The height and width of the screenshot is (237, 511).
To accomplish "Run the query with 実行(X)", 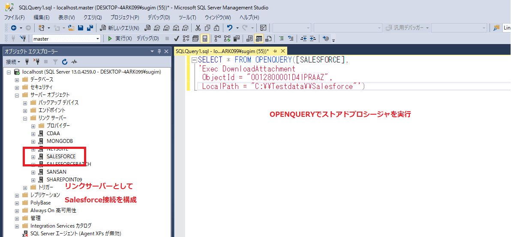I will click(120, 39).
